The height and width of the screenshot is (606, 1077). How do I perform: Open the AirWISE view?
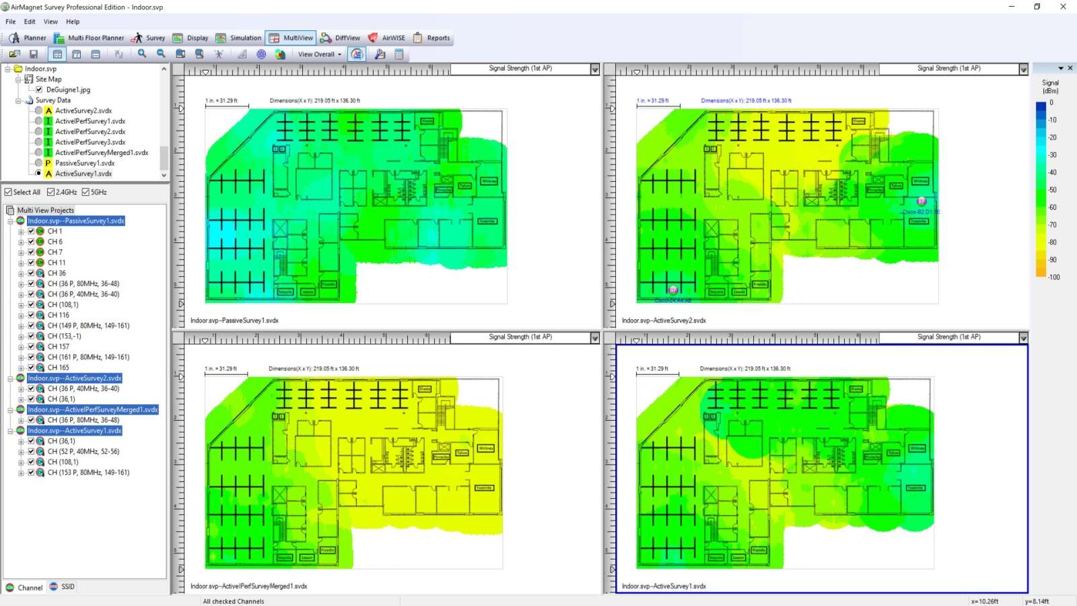[386, 38]
